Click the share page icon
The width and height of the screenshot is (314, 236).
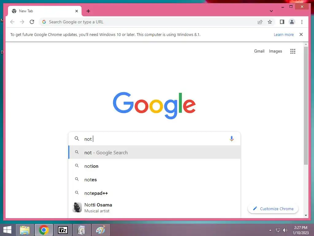point(260,22)
